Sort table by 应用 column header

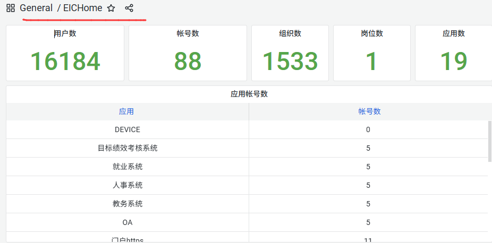pyautogui.click(x=126, y=111)
